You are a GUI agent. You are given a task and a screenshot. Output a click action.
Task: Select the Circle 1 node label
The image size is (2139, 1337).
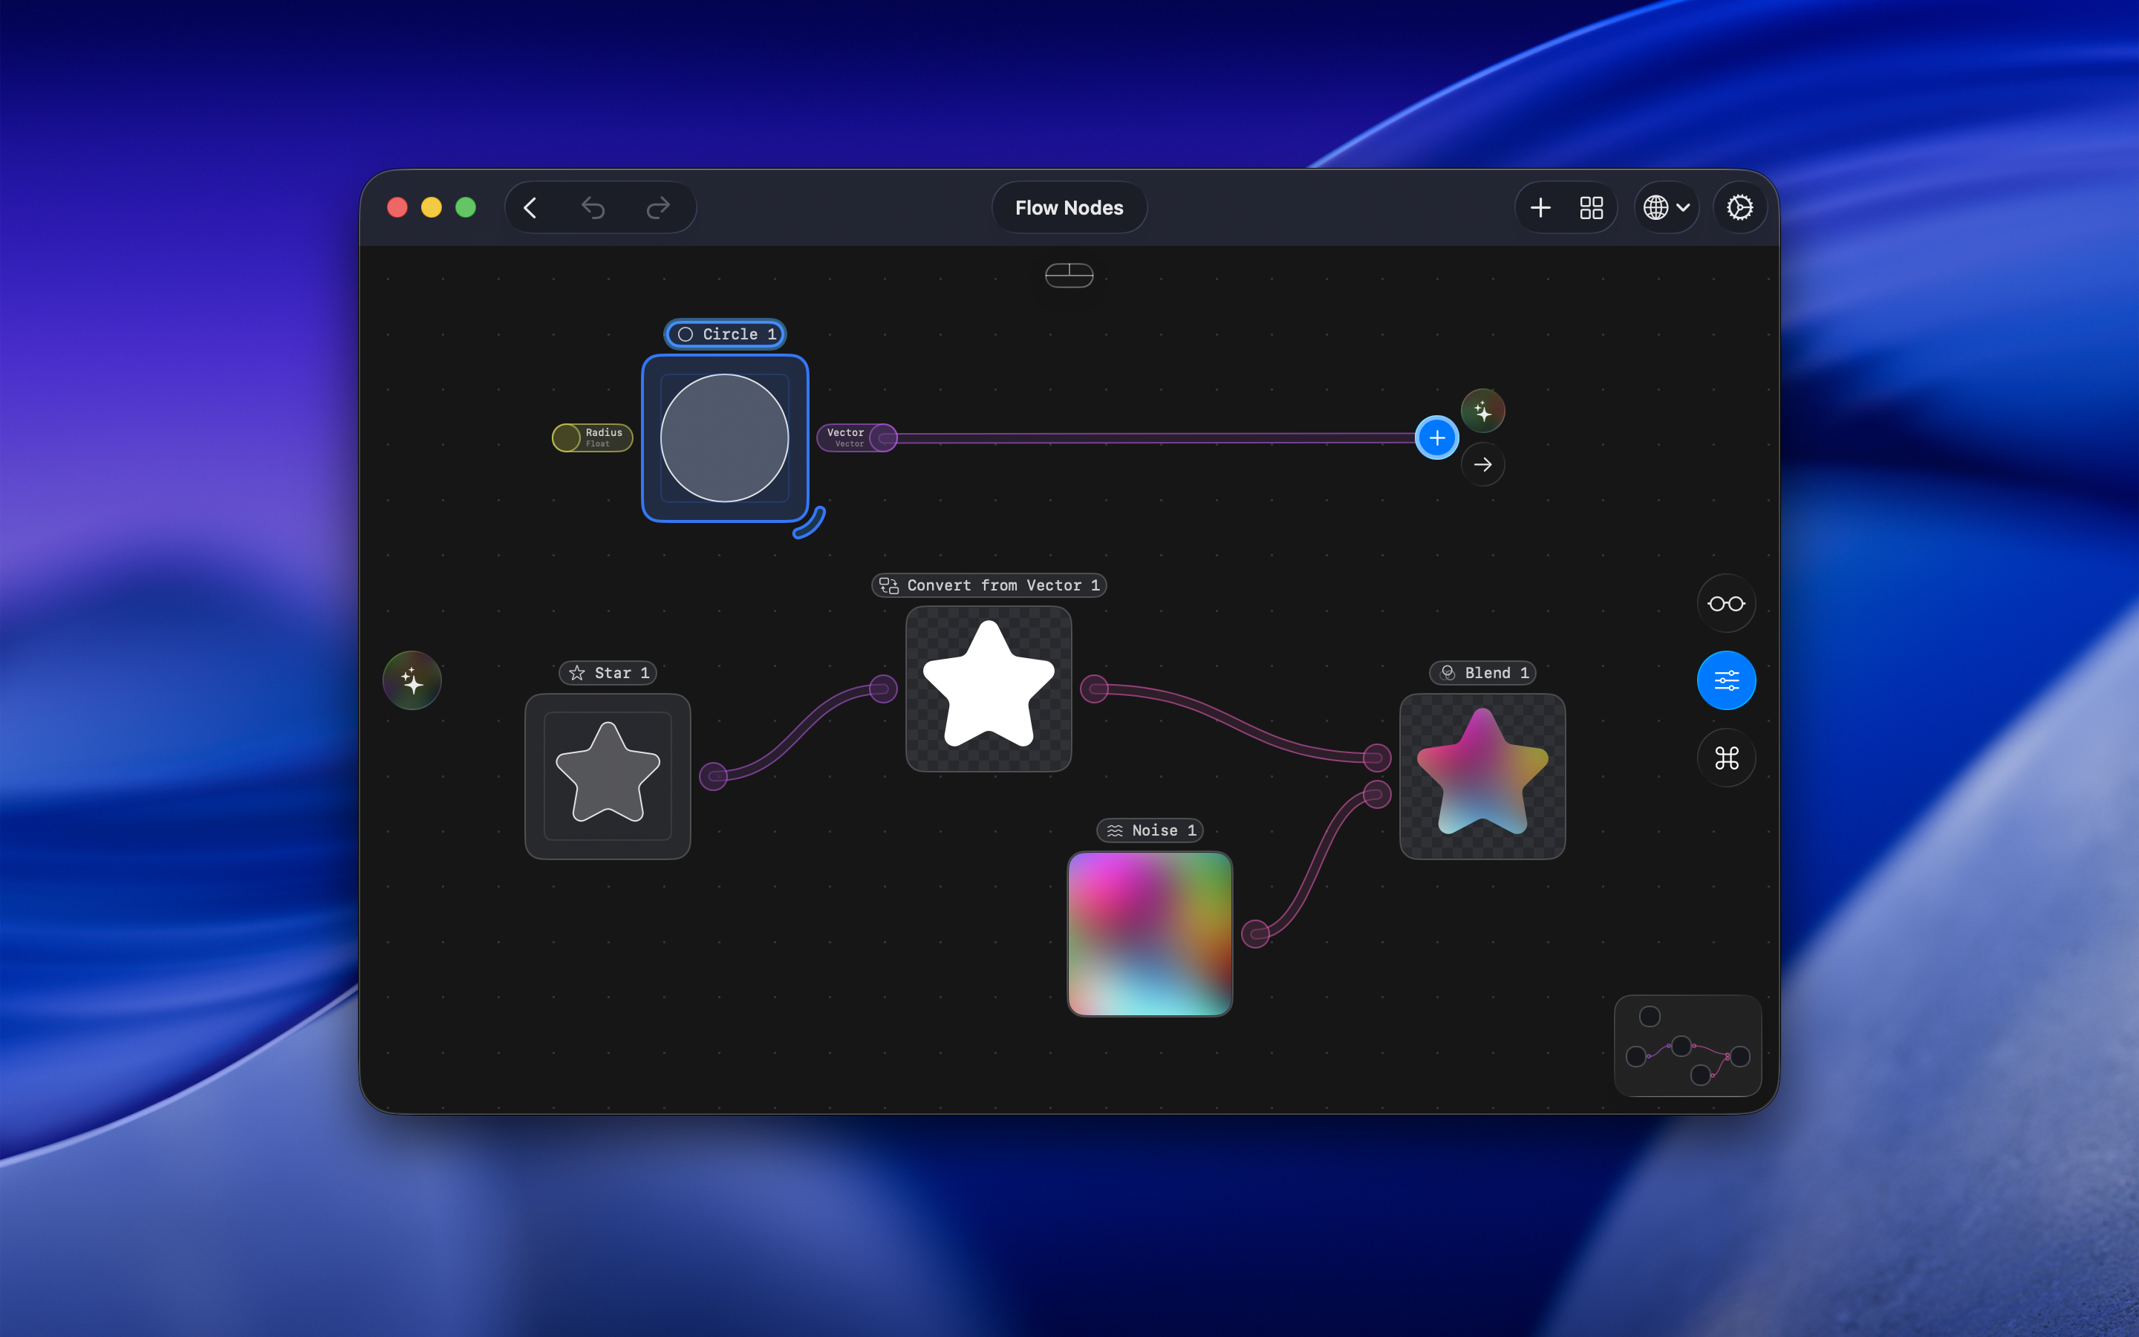coord(725,334)
